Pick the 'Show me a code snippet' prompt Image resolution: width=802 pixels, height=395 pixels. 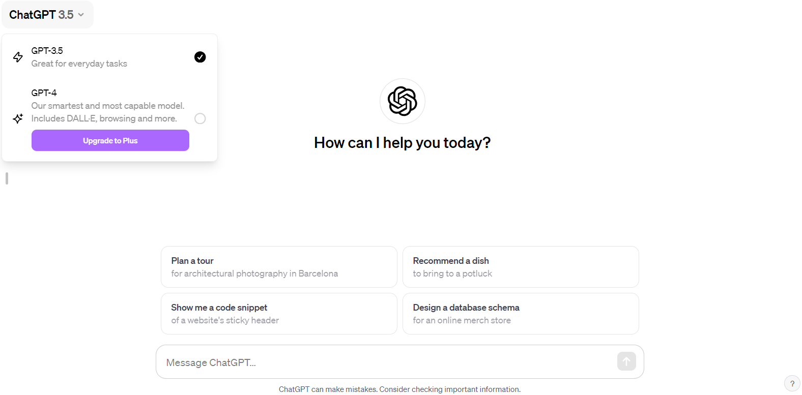tap(278, 314)
